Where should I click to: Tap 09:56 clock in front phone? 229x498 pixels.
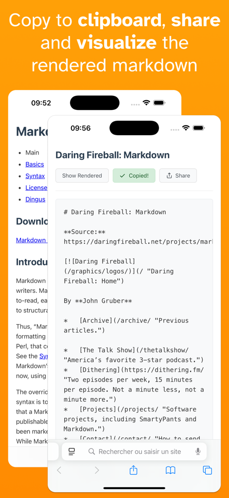coord(80,128)
